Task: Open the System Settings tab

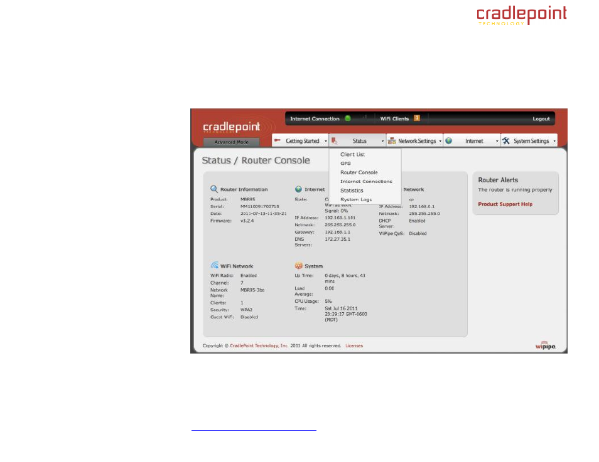Action: coord(529,141)
